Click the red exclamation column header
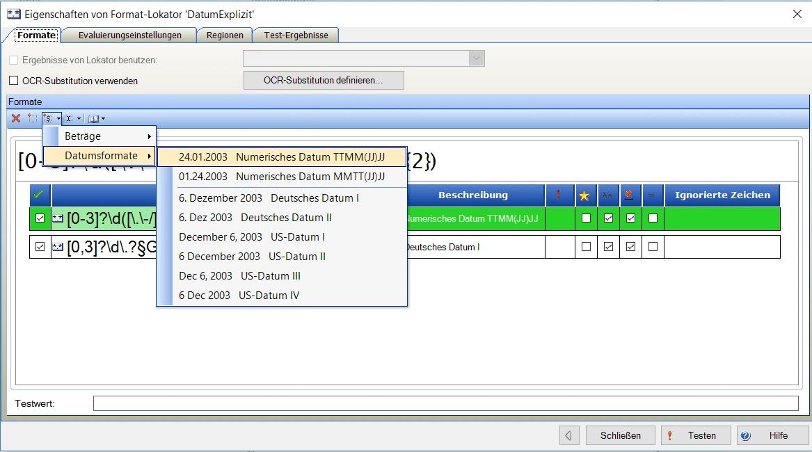The image size is (812, 452). click(x=558, y=195)
